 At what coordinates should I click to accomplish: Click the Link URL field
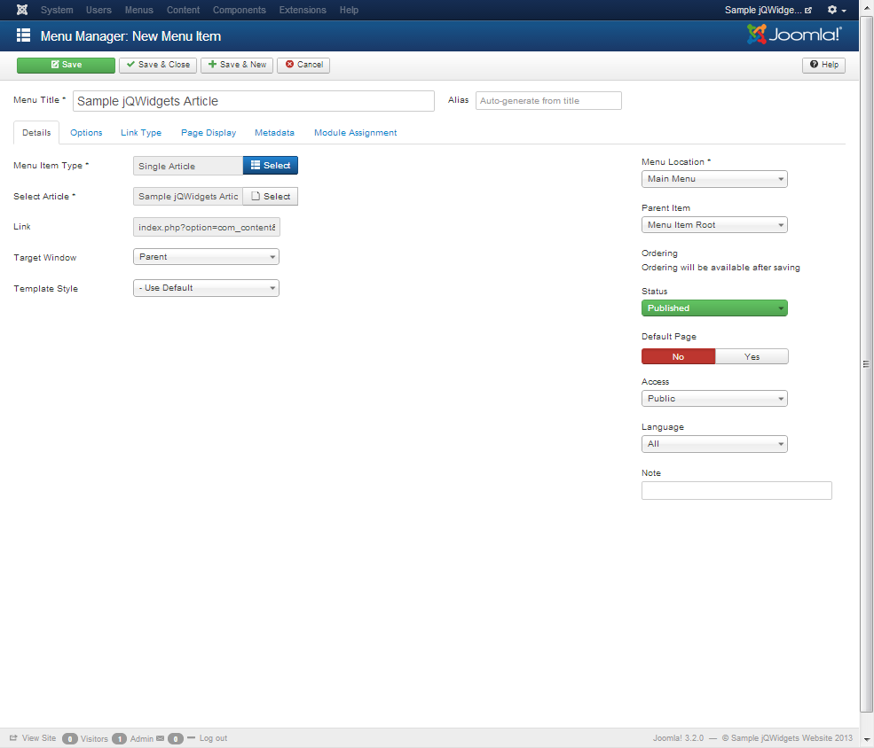[206, 227]
